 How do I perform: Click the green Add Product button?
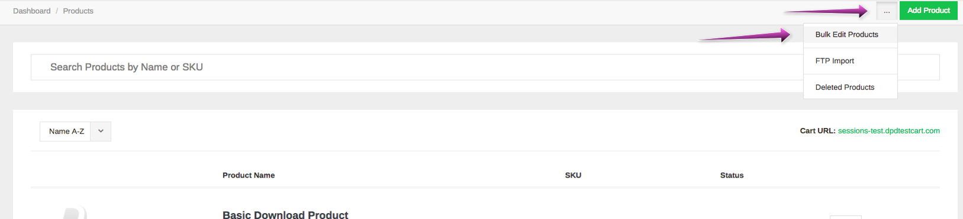[928, 11]
